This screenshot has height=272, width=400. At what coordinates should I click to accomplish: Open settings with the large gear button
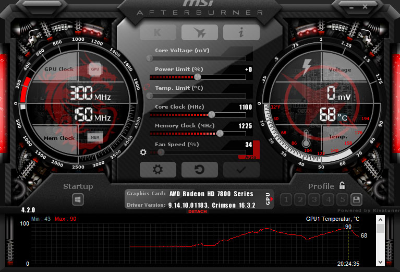(x=158, y=170)
